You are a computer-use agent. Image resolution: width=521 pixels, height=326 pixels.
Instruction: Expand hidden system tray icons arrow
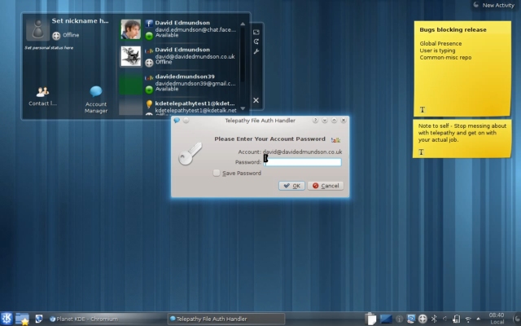point(478,319)
